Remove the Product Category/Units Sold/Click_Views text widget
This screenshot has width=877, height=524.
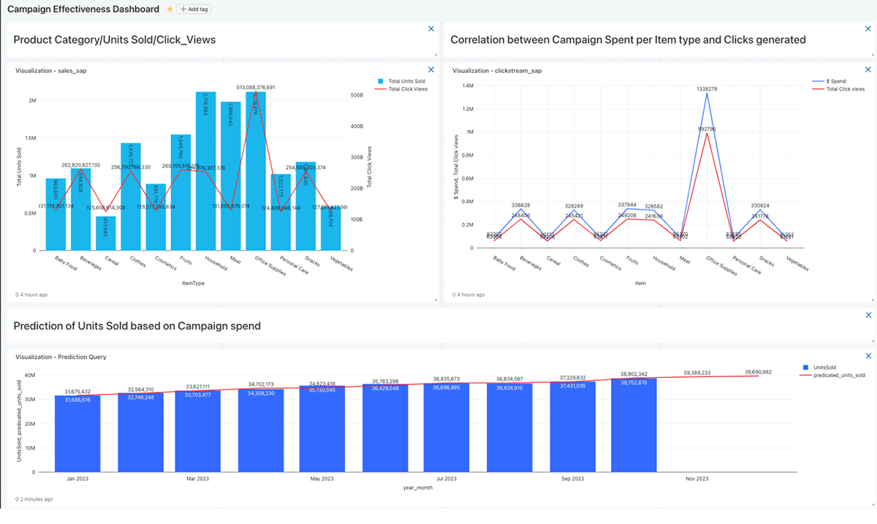(x=430, y=29)
